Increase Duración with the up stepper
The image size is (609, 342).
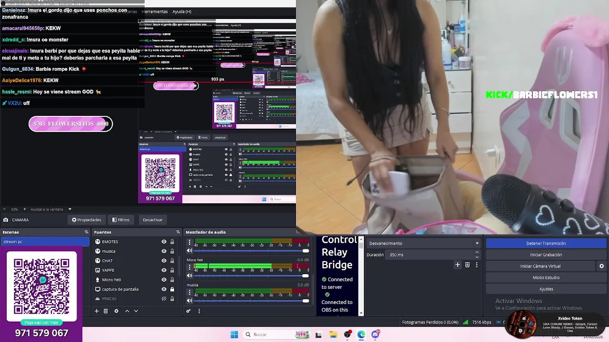(x=477, y=252)
